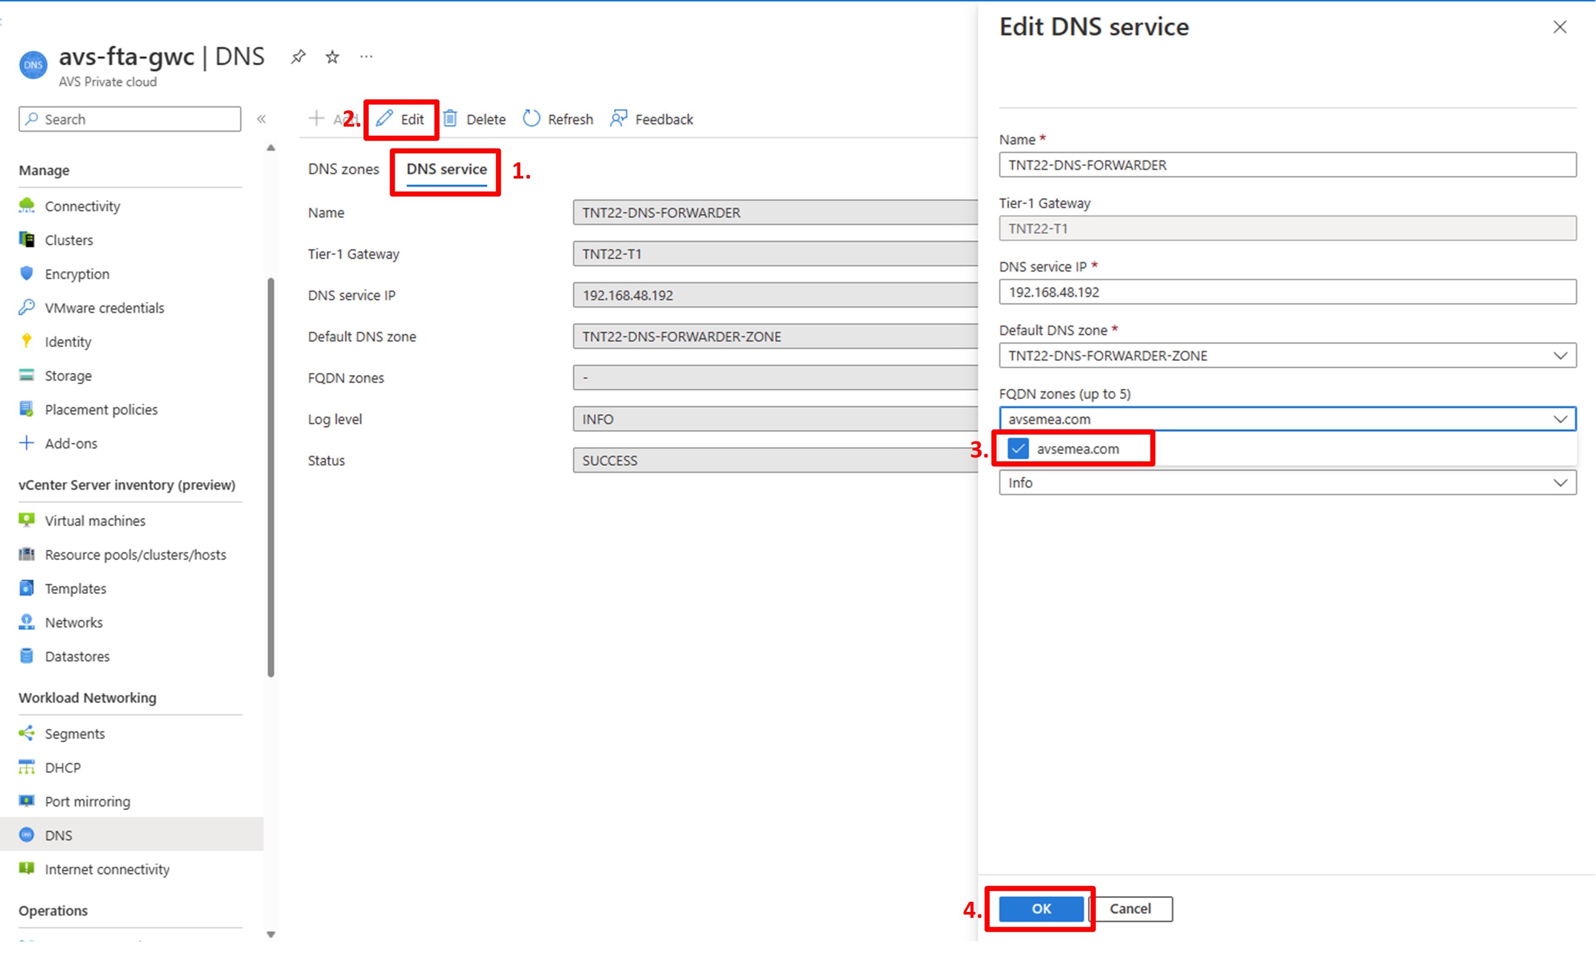Click the resource search input field
This screenshot has width=1596, height=963.
129,119
